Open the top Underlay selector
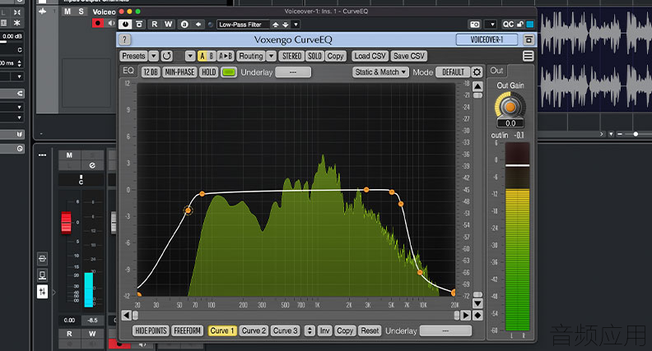This screenshot has width=652, height=351. 293,72
